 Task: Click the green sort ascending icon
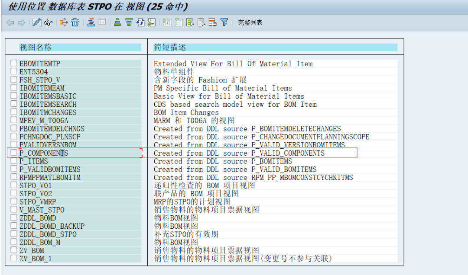click(117, 22)
